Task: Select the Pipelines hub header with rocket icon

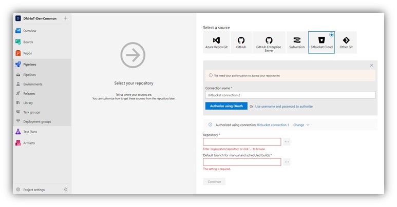Action: pyautogui.click(x=42, y=65)
